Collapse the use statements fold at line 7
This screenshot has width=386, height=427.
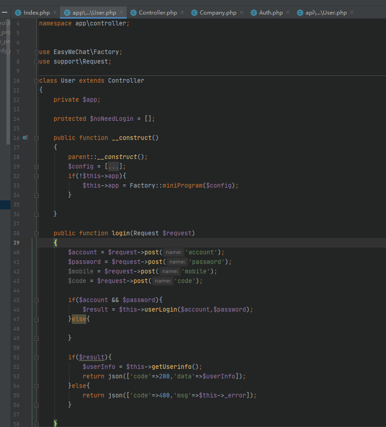(x=36, y=52)
